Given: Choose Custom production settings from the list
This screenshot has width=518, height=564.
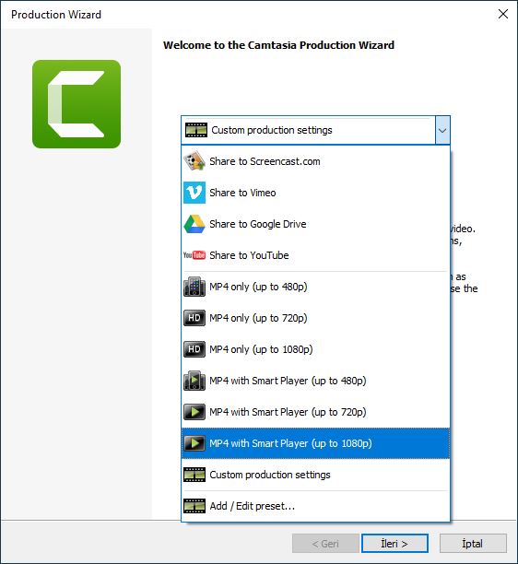Looking at the screenshot, I should (315, 475).
